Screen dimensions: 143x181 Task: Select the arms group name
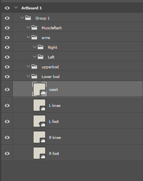(x=46, y=38)
